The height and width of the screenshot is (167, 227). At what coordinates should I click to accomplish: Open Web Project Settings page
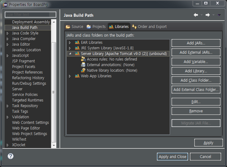(30, 134)
